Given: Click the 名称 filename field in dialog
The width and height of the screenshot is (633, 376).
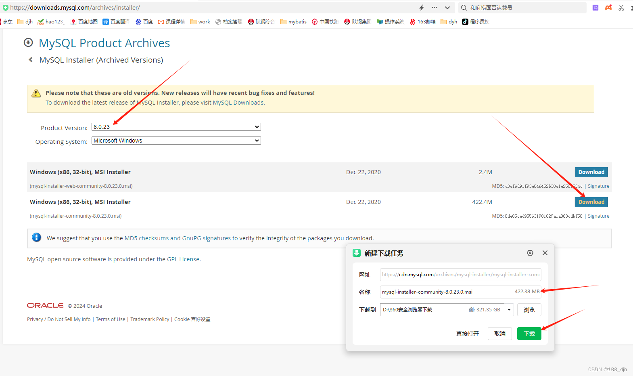Looking at the screenshot, I should 461,292.
